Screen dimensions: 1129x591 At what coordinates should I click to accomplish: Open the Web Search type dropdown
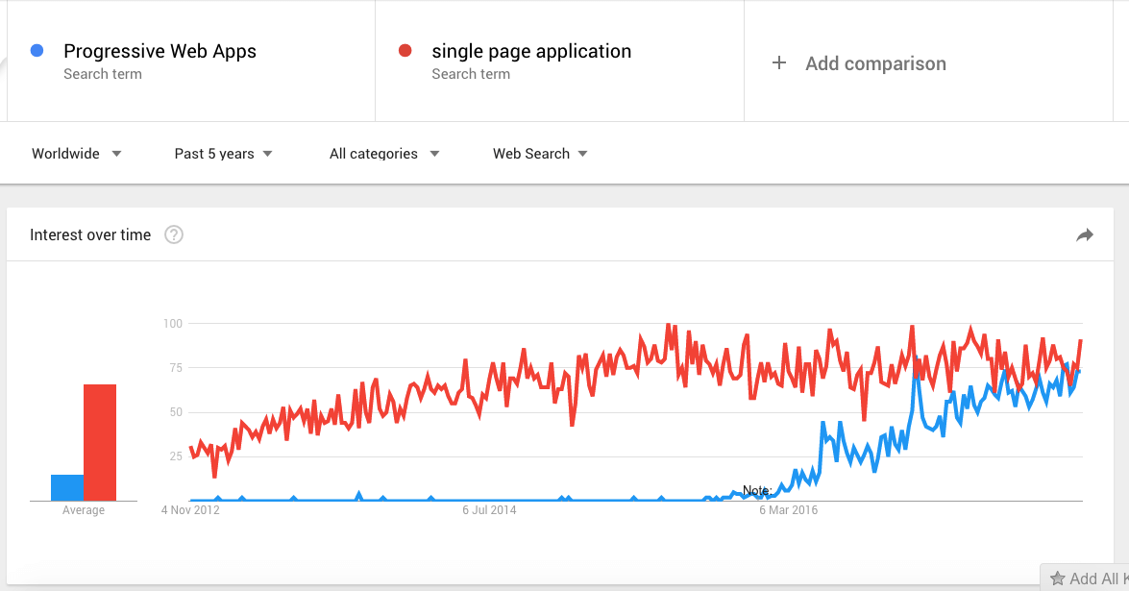(533, 154)
